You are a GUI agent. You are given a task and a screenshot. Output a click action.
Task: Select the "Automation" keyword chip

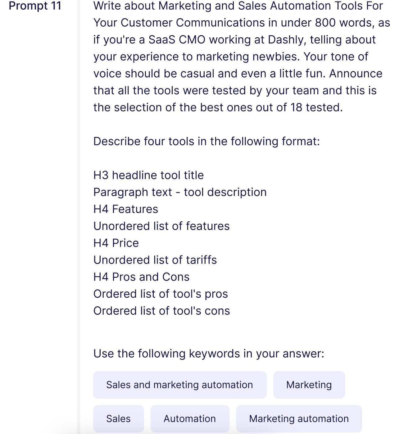[x=190, y=419]
